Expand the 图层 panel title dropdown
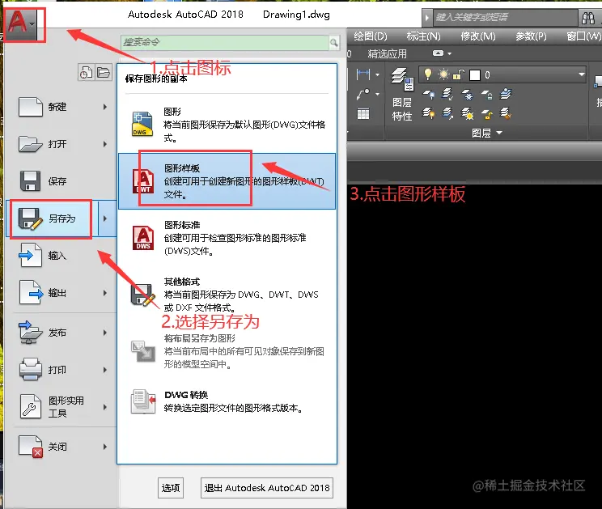The height and width of the screenshot is (509, 602). (x=487, y=133)
